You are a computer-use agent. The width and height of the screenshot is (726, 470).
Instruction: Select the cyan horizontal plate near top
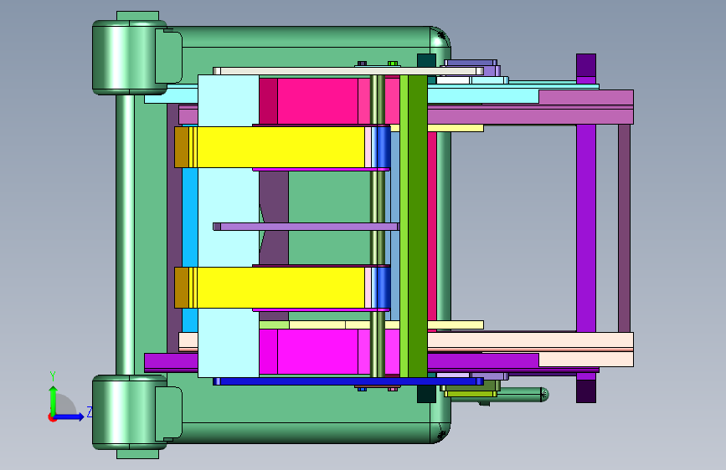(x=483, y=96)
